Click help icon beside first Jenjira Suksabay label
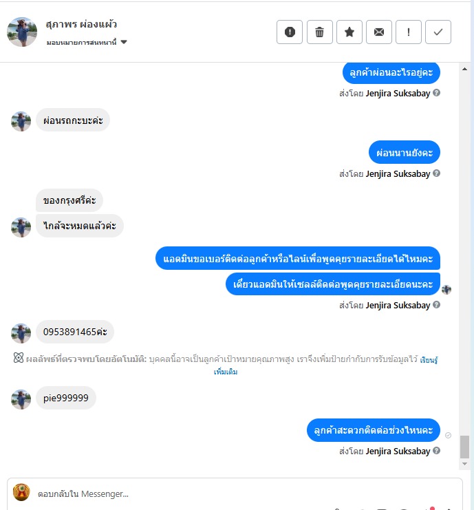 pyautogui.click(x=437, y=93)
